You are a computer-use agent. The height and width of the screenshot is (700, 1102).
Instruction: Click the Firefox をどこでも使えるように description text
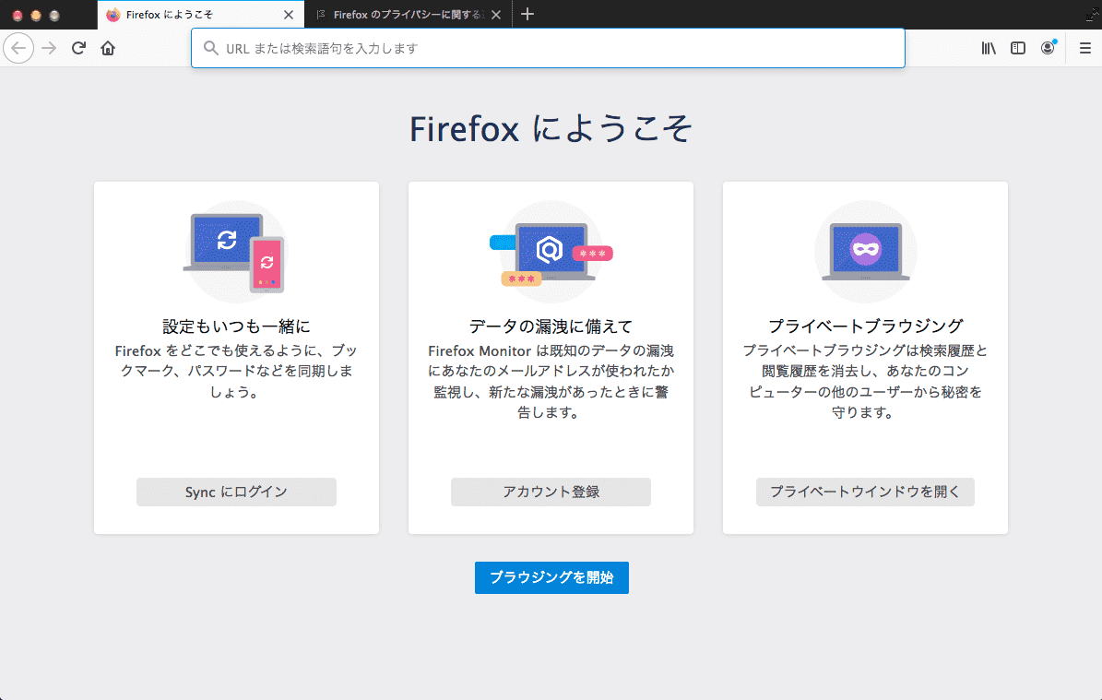[x=236, y=371]
